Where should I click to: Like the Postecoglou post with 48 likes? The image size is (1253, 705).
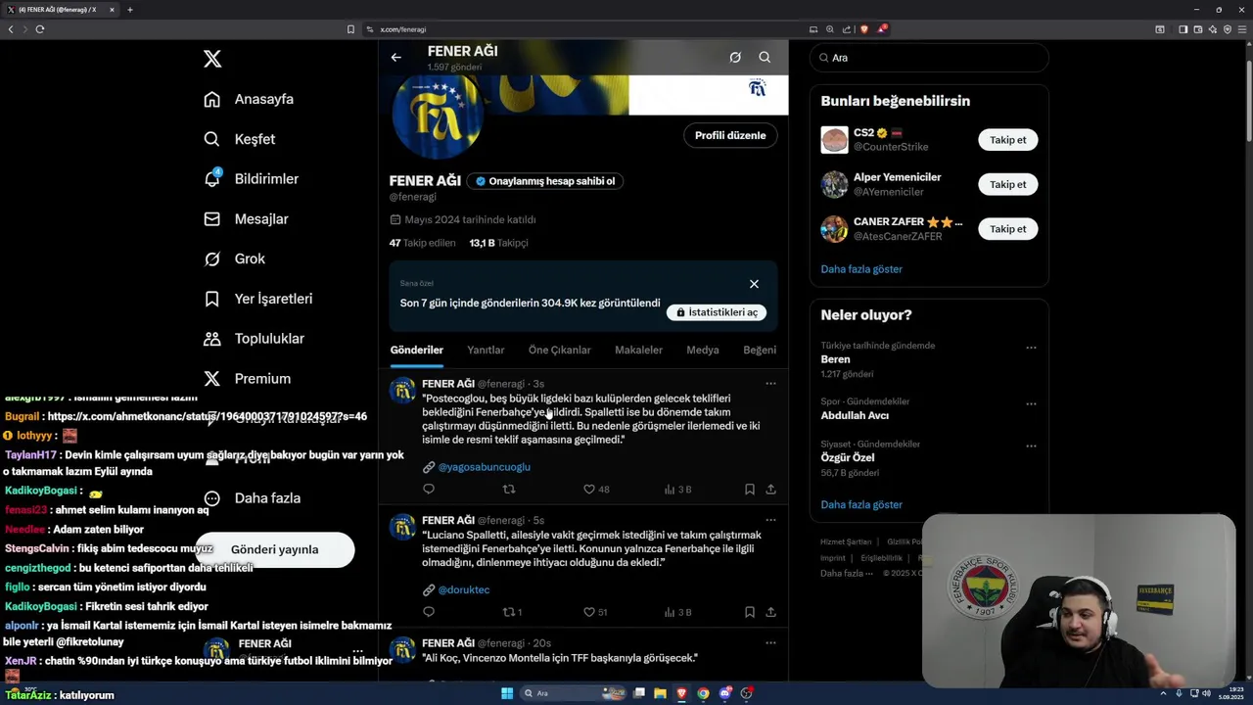[596, 490]
